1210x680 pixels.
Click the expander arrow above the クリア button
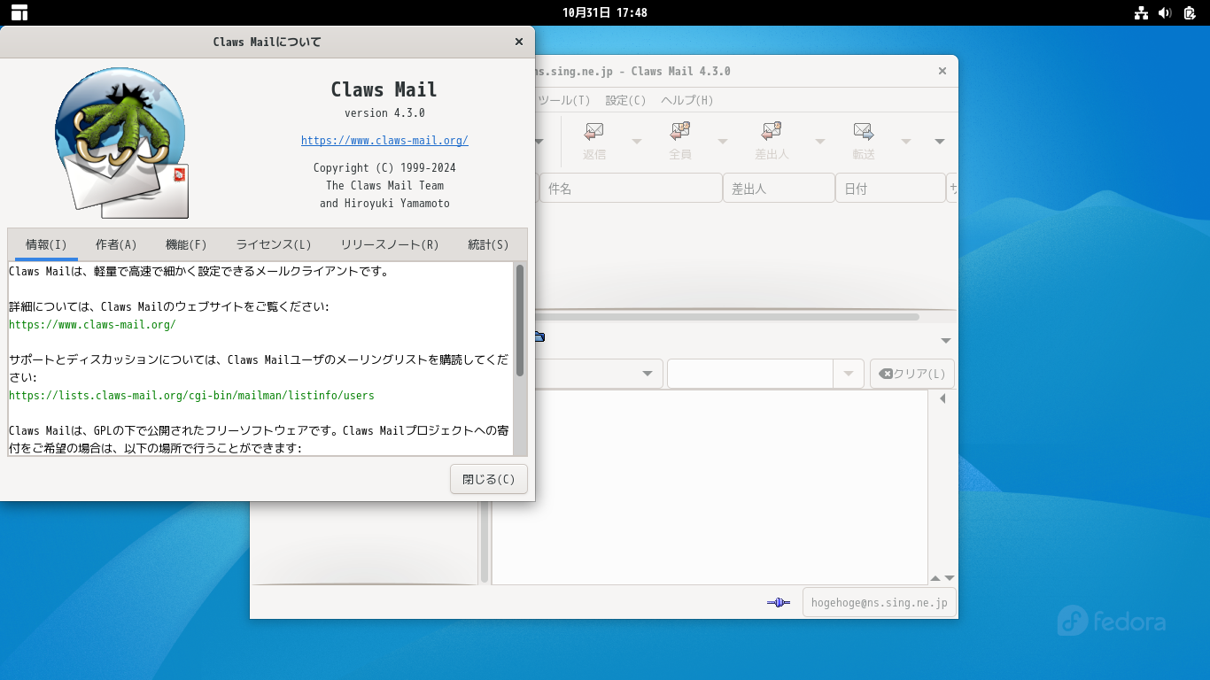[x=946, y=341]
